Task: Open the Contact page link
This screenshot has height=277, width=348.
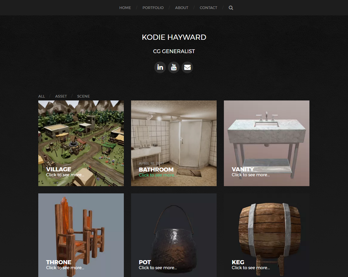Action: [x=209, y=8]
